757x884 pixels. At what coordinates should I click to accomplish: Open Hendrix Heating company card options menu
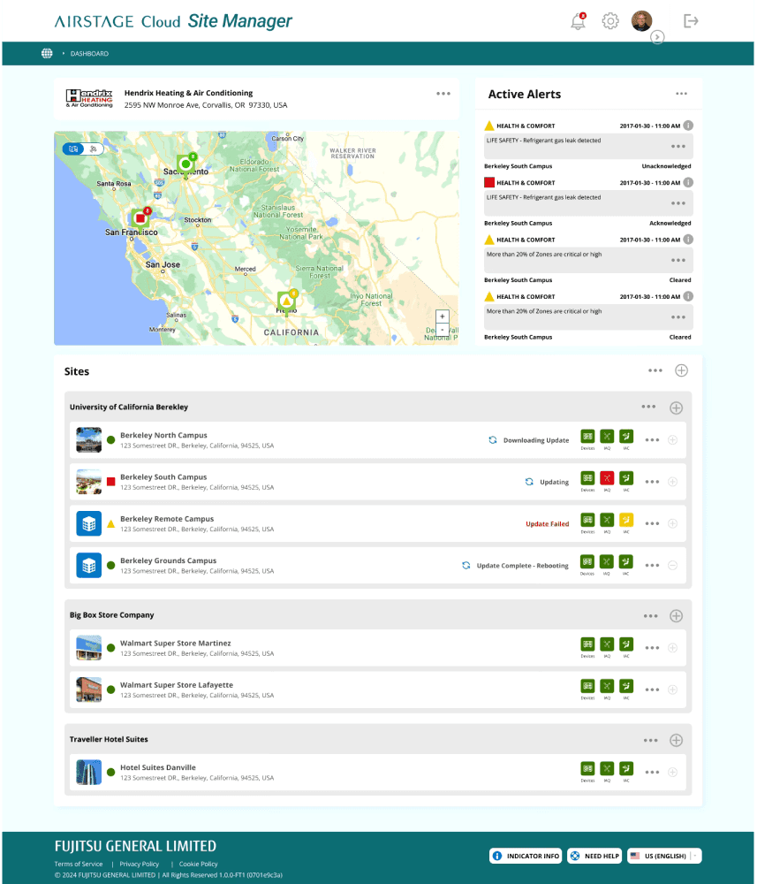pos(443,94)
